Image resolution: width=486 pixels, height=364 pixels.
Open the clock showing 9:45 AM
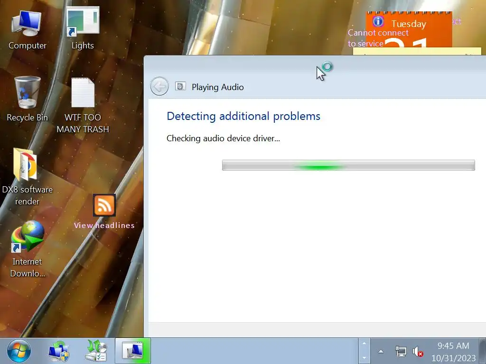453,352
